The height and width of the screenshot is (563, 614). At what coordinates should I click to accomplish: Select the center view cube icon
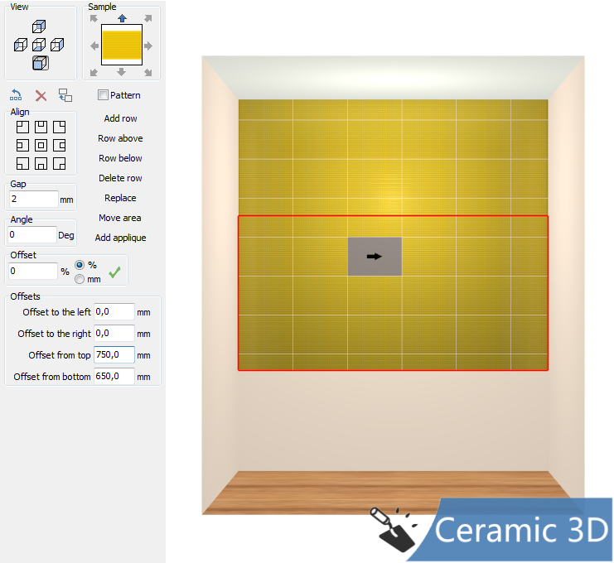pos(39,45)
